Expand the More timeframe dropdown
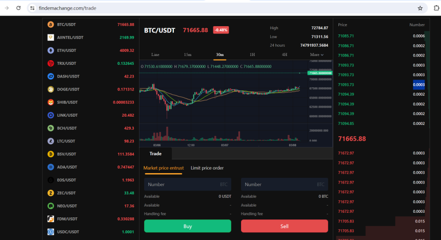 click(316, 54)
